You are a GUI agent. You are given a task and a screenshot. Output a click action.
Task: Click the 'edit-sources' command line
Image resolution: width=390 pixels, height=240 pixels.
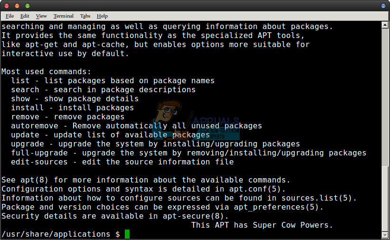point(122,162)
